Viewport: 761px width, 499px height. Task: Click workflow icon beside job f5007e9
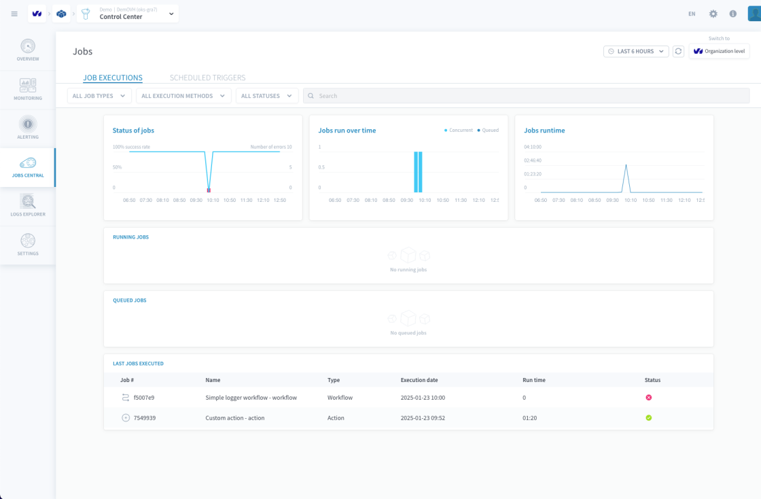point(126,398)
